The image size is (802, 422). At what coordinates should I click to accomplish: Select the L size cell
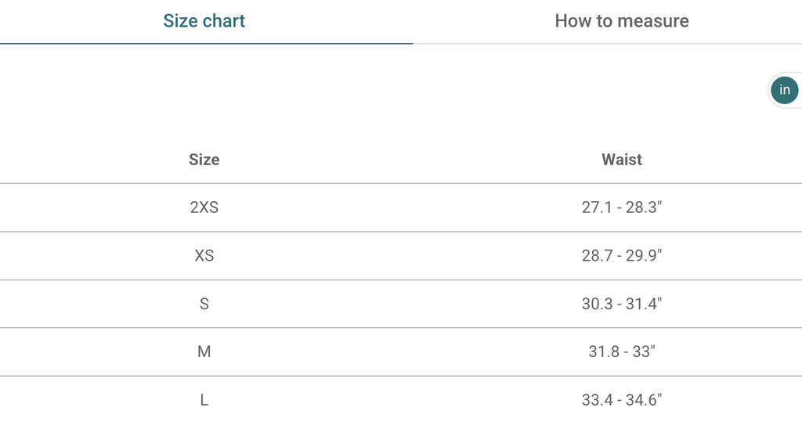click(204, 400)
